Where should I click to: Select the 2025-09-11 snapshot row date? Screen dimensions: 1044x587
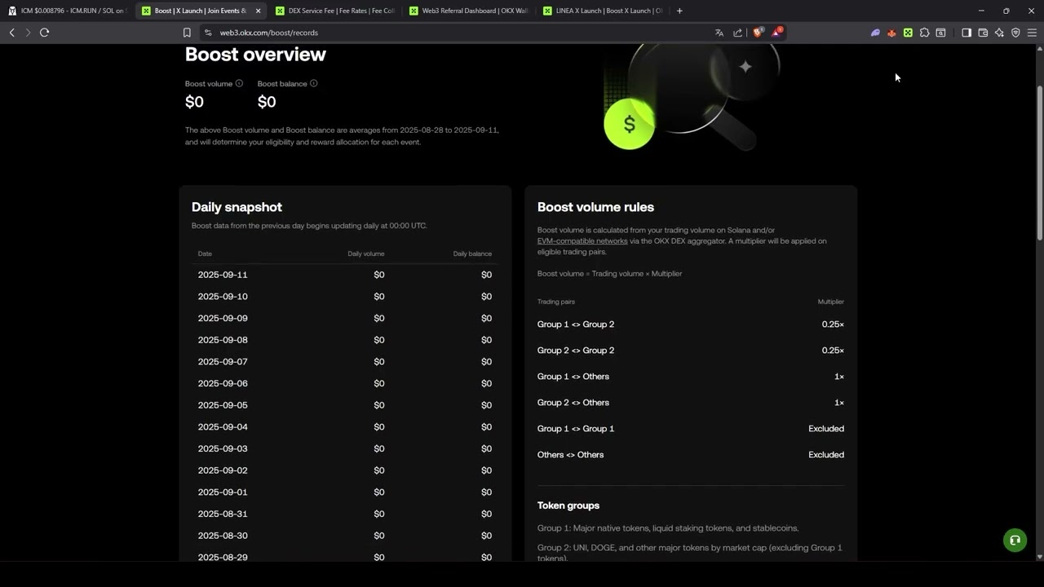(223, 275)
